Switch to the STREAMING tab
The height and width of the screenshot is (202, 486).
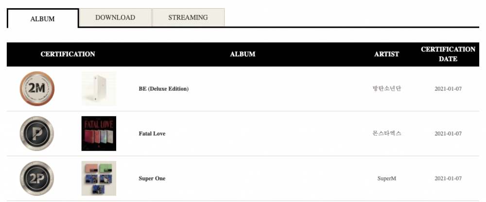(x=188, y=17)
